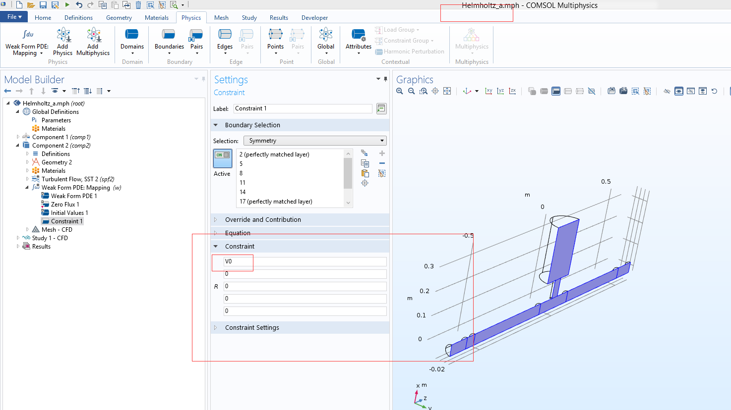
Task: Toggle boundary selection mode in Graphics toolbar
Action: 556,91
